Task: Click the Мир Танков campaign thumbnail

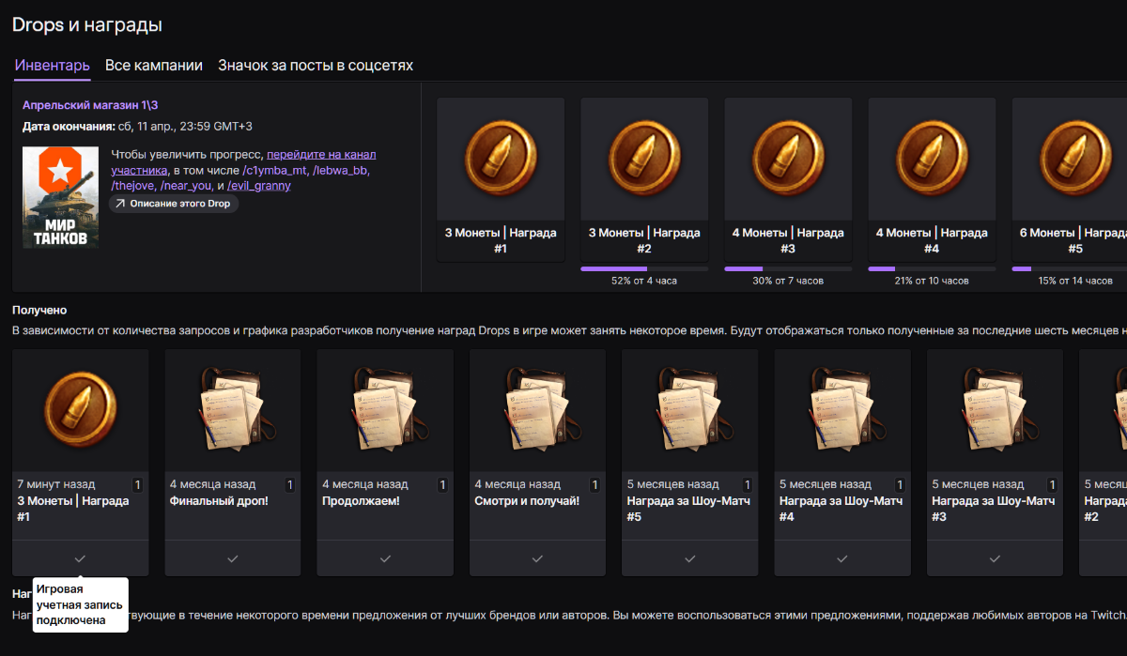Action: coord(60,197)
